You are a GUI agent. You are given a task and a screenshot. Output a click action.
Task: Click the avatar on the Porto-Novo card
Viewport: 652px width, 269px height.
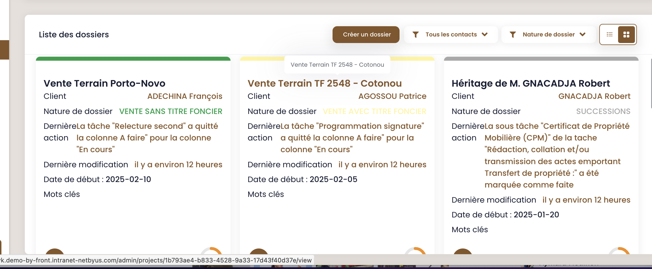[55, 251]
